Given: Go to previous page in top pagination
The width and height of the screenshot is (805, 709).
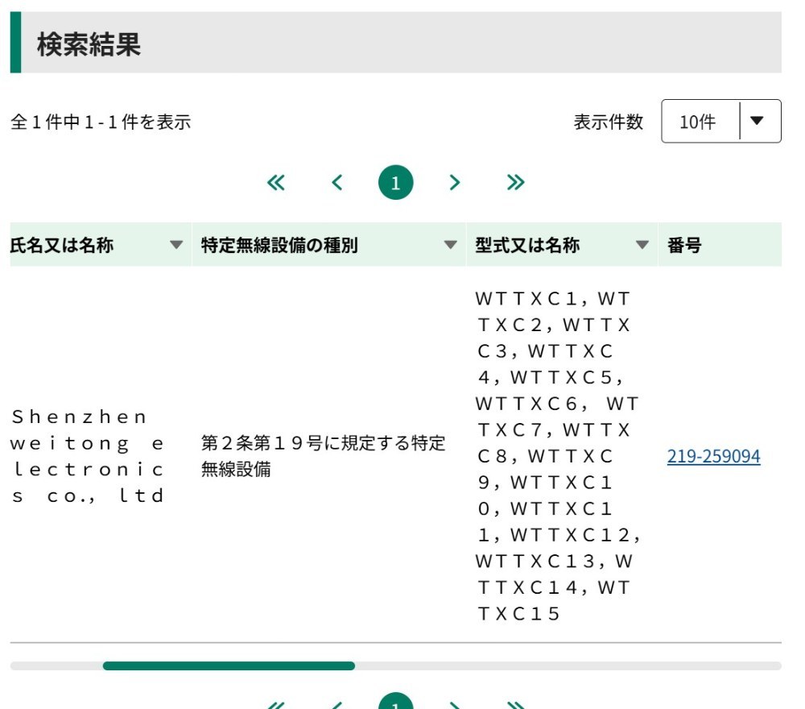Looking at the screenshot, I should tap(336, 182).
